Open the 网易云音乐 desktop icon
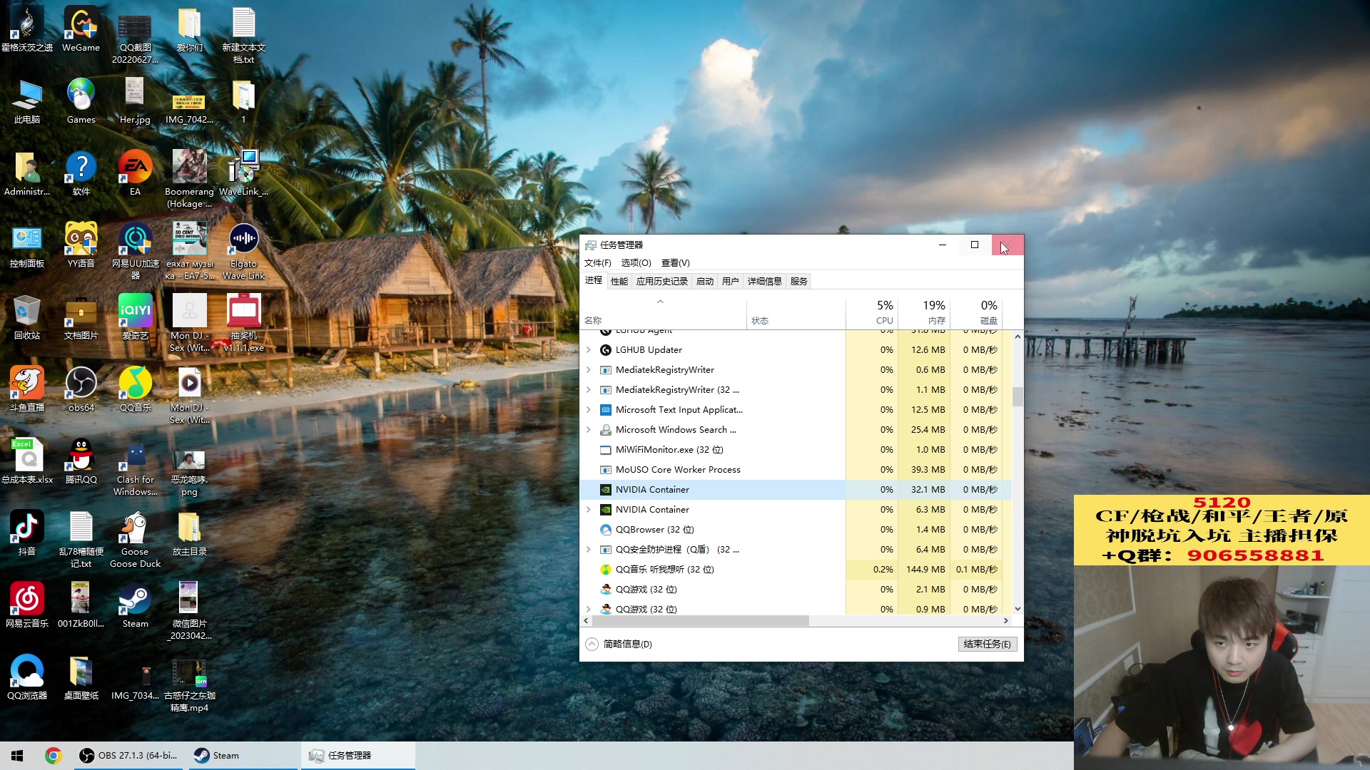 (27, 605)
